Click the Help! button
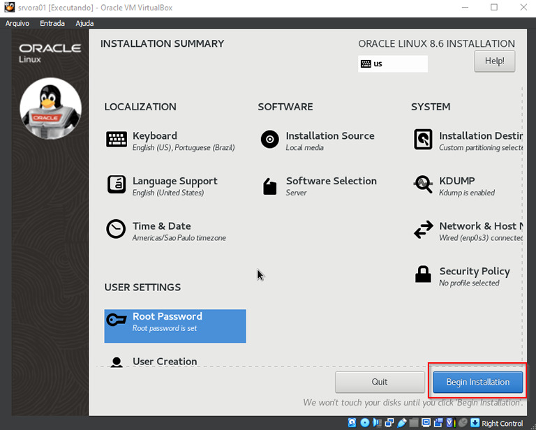The image size is (536, 430). (495, 61)
